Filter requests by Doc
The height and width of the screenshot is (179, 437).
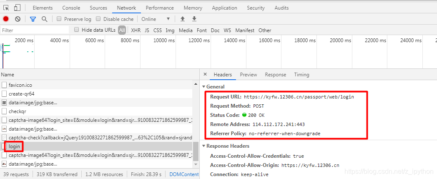click(x=215, y=30)
